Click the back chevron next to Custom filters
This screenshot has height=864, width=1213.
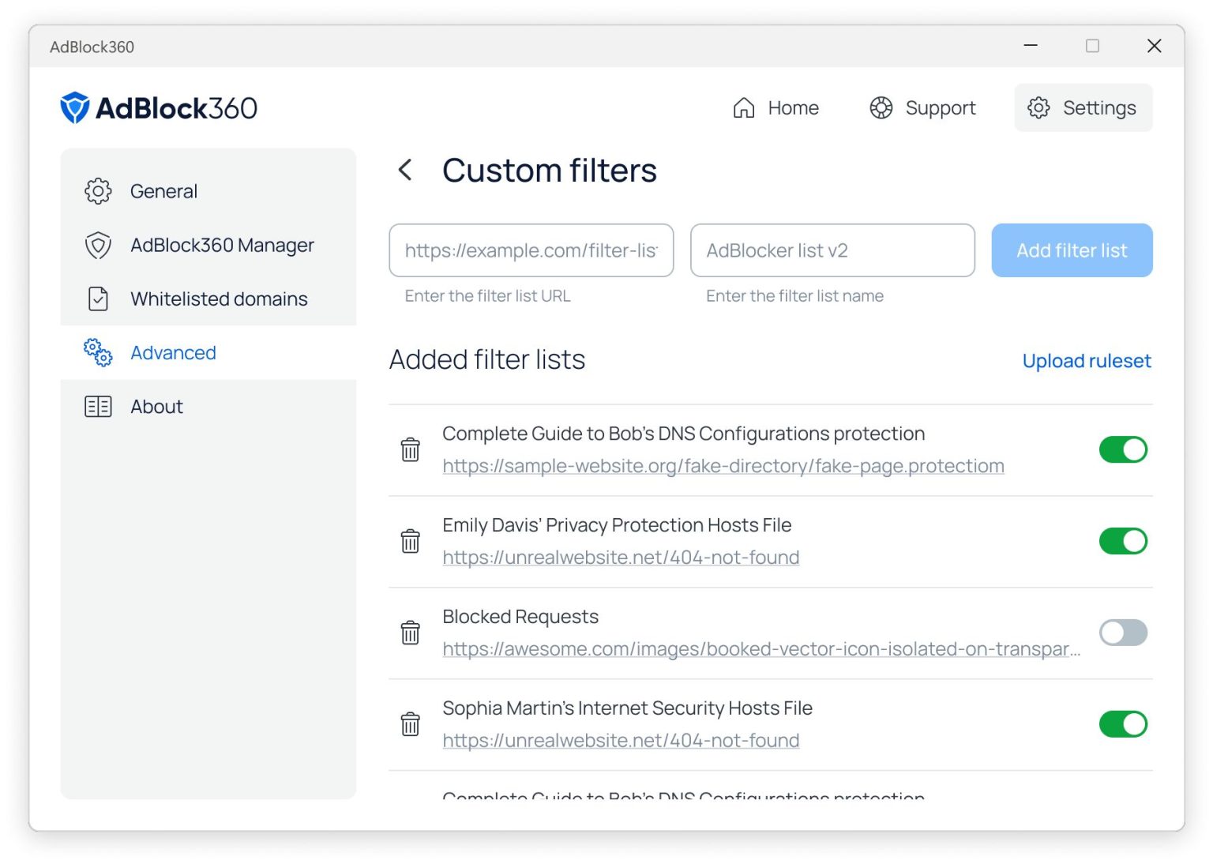pos(406,170)
